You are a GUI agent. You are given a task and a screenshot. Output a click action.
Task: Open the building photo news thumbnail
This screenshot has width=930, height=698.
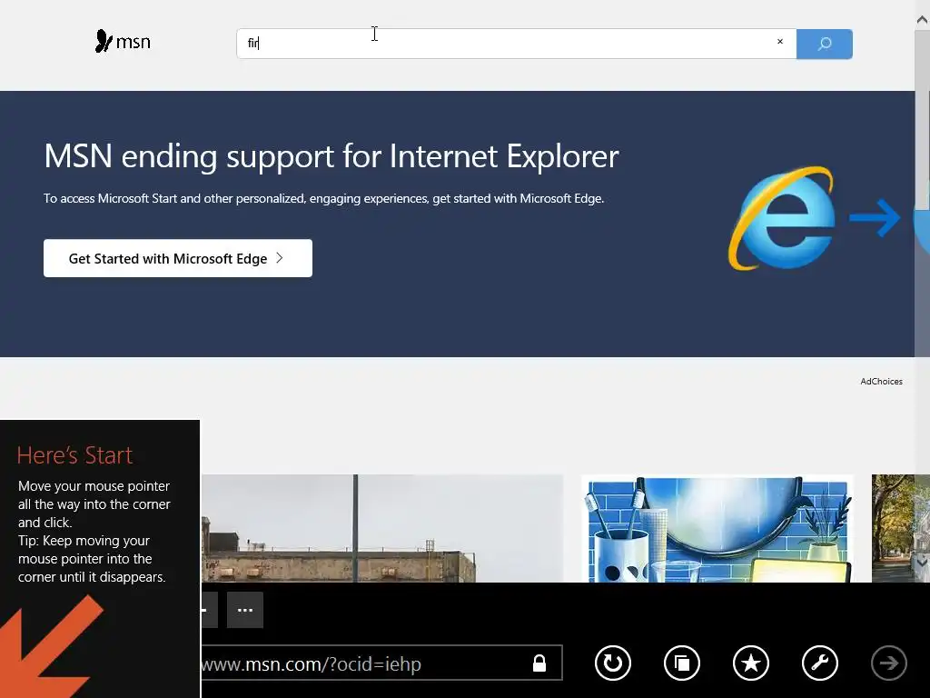[x=382, y=528]
